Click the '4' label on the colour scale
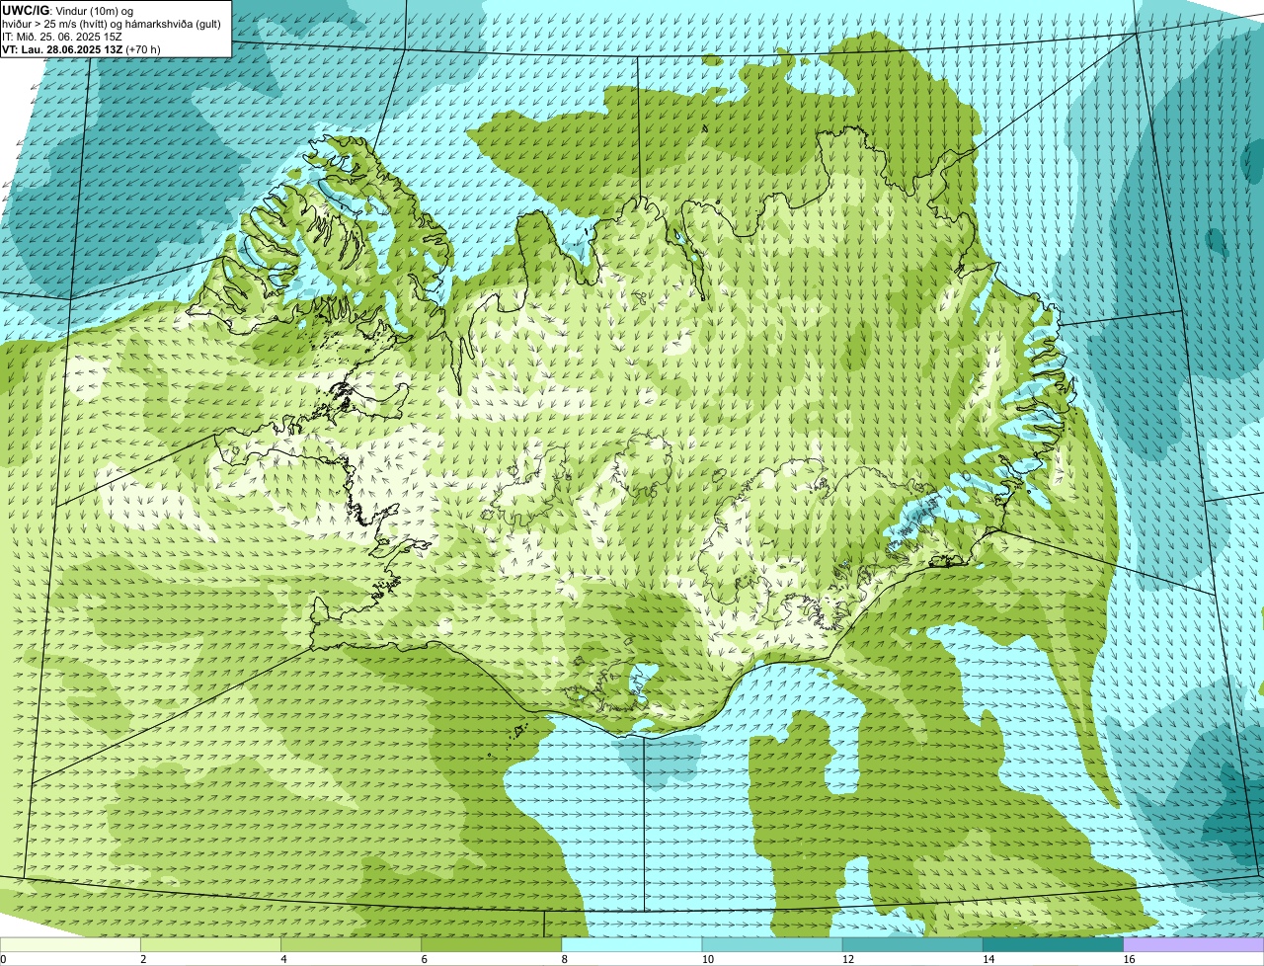This screenshot has height=966, width=1264. pos(283,959)
